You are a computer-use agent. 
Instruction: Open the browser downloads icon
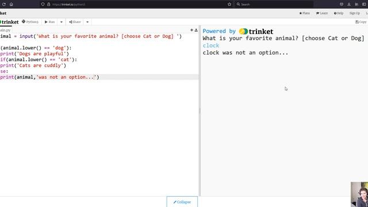349,4
